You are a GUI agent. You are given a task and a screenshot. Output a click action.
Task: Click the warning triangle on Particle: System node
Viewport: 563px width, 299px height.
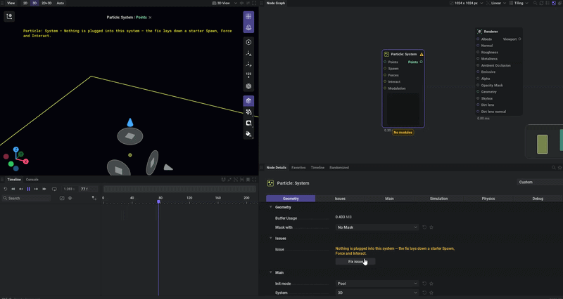tap(422, 55)
